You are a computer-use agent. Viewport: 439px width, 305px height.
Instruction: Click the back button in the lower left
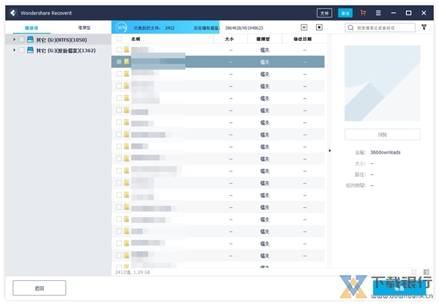(x=40, y=288)
